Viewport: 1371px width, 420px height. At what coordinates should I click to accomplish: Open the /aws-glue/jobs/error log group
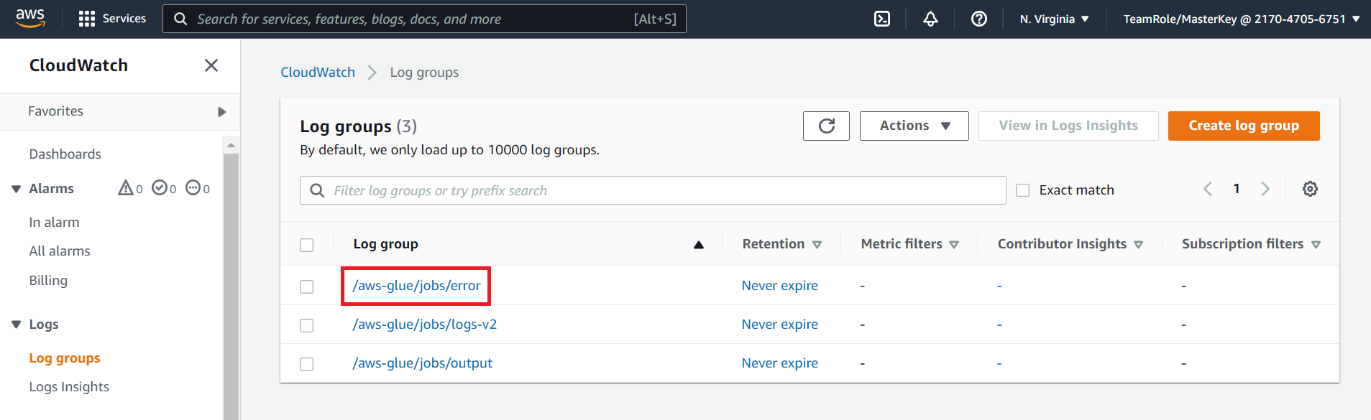(x=416, y=286)
